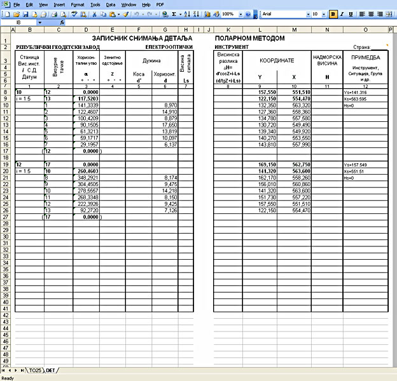Switch to the TO25 sheet tab

pos(34,370)
